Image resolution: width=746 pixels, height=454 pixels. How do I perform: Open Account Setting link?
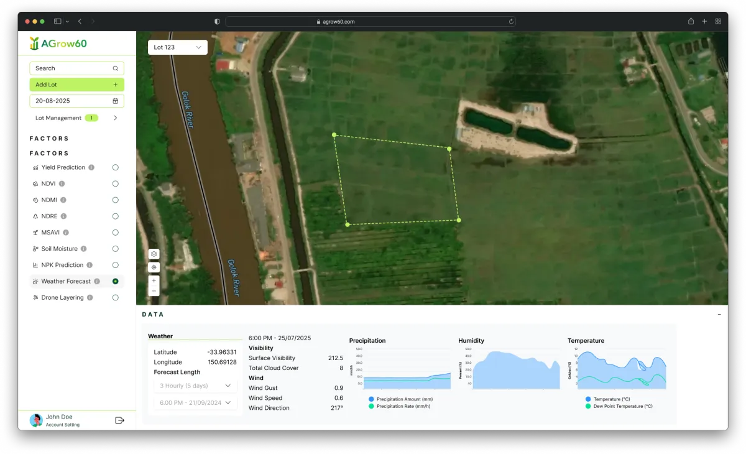(x=63, y=425)
